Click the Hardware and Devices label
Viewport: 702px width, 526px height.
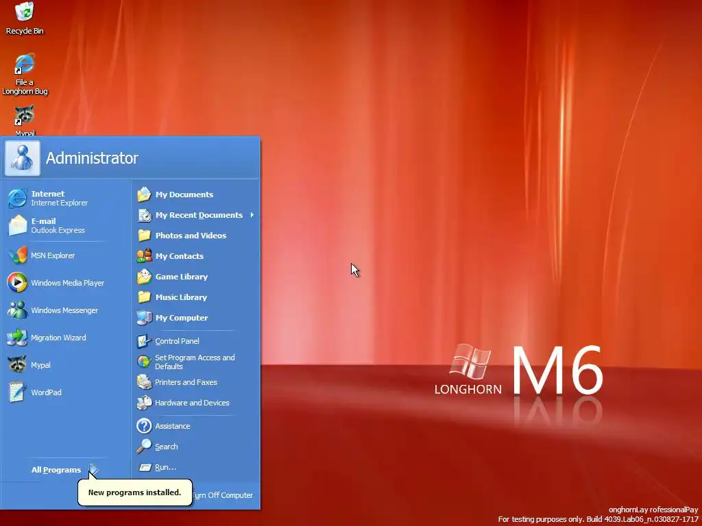point(192,403)
